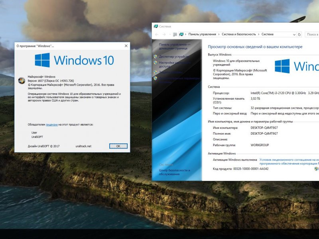Open the address bar history dropdown

coord(294,35)
